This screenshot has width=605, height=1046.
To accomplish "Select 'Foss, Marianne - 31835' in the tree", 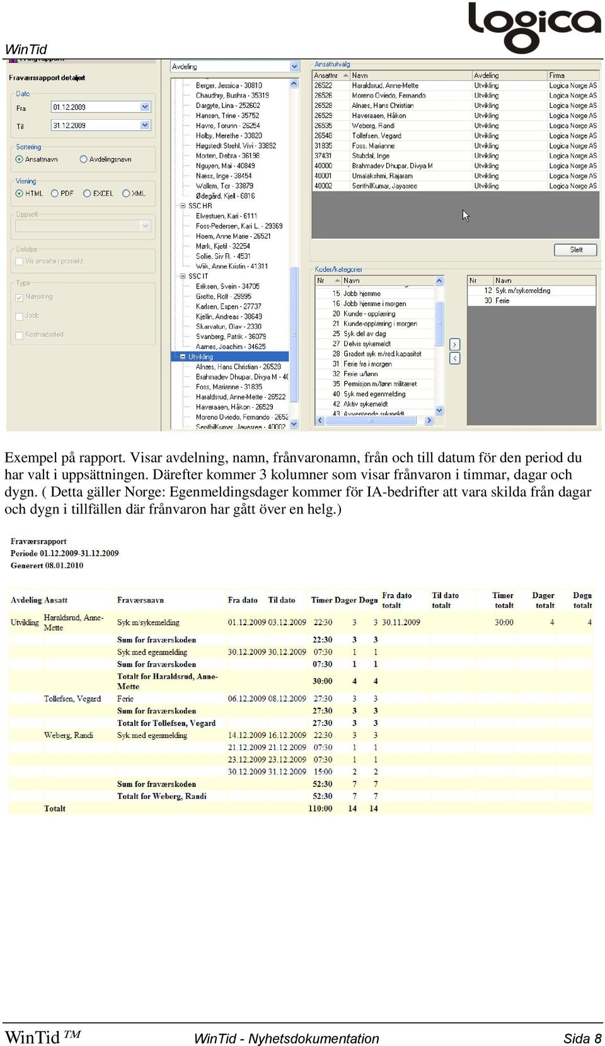I will (x=229, y=387).
